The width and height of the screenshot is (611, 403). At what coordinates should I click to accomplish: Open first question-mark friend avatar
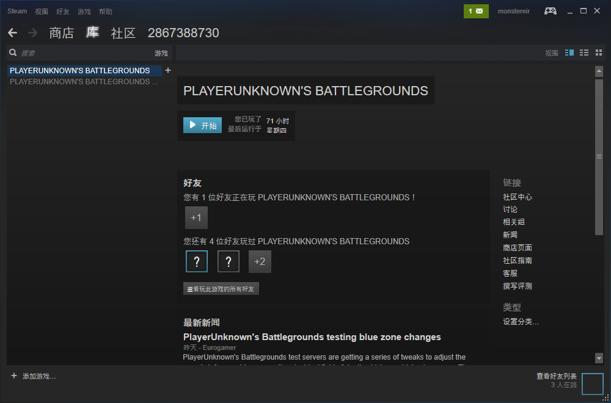(x=197, y=261)
